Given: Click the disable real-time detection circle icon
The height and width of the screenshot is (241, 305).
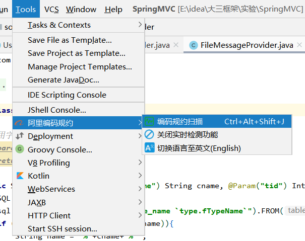Looking at the screenshot, I should point(149,134).
